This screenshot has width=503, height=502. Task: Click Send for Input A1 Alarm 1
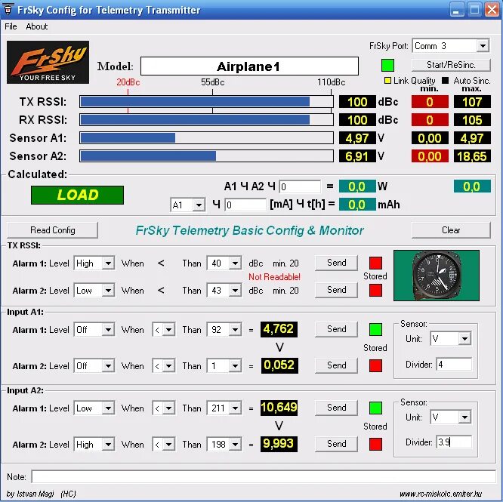336,329
